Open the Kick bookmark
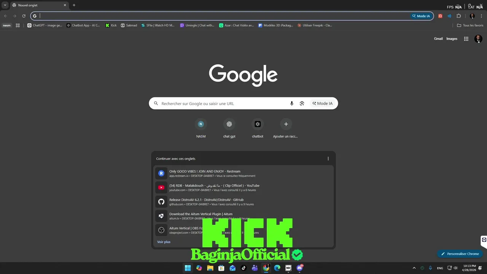 click(x=111, y=25)
